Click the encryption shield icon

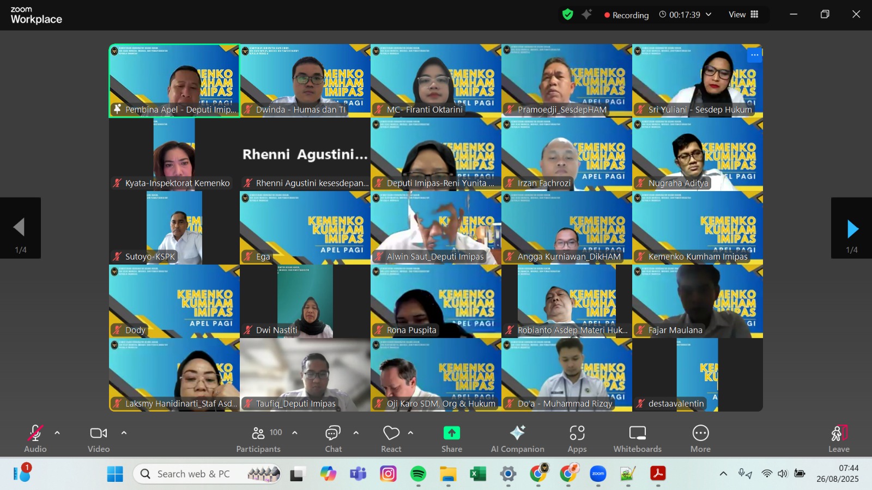pyautogui.click(x=567, y=15)
